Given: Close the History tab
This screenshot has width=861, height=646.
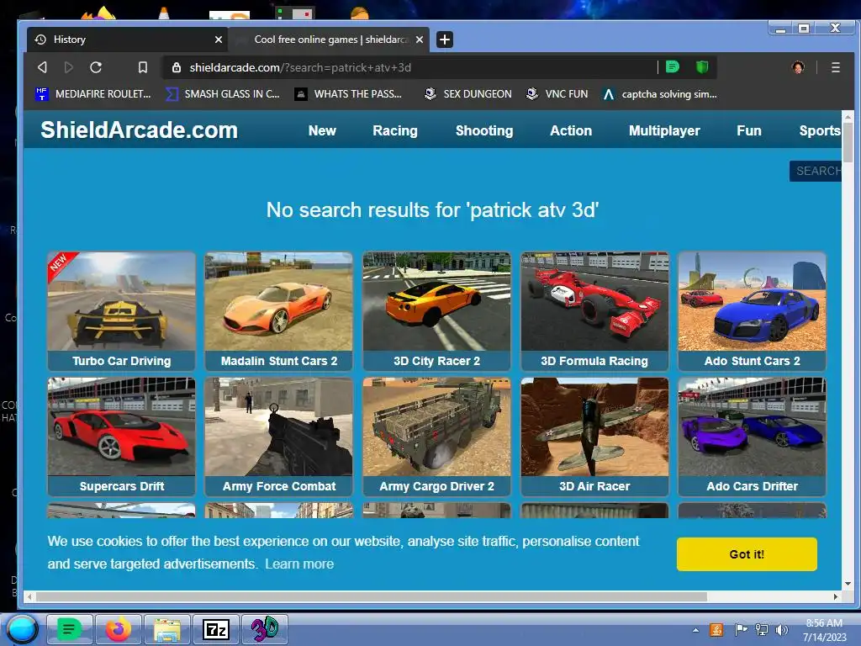Looking at the screenshot, I should coord(219,40).
